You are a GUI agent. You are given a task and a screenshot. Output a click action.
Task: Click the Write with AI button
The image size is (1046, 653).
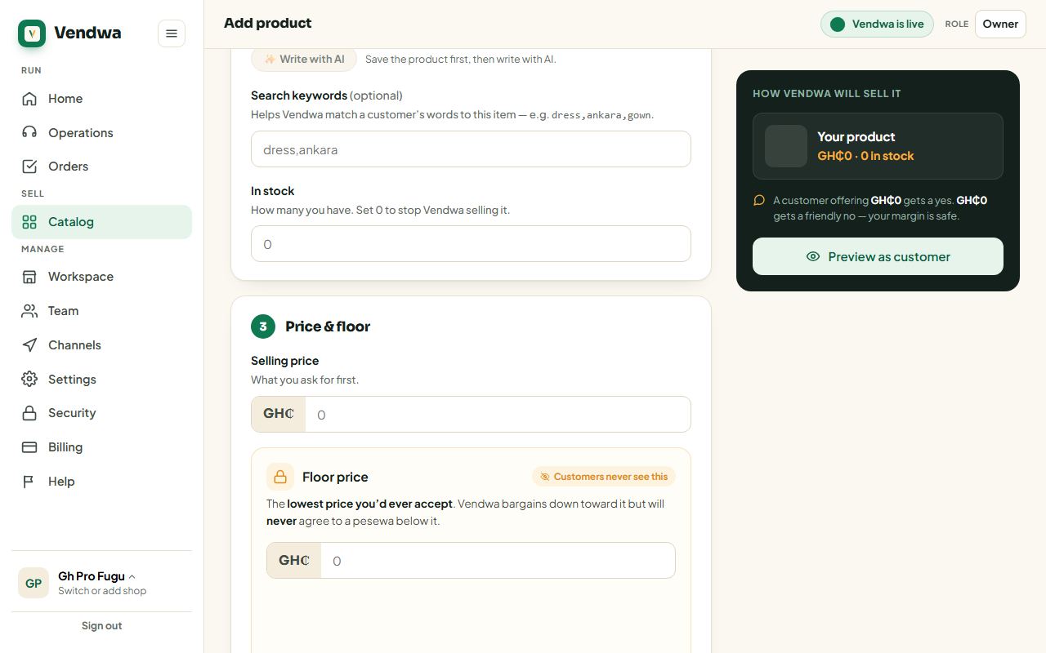click(304, 60)
